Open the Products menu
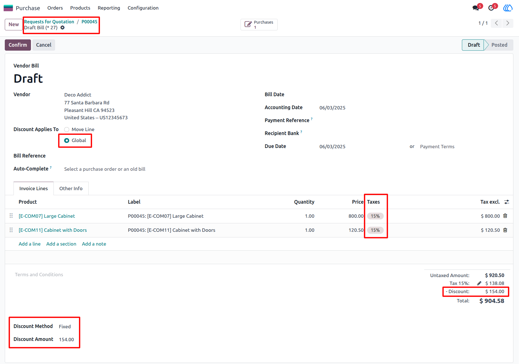This screenshot has height=364, width=519. (80, 8)
